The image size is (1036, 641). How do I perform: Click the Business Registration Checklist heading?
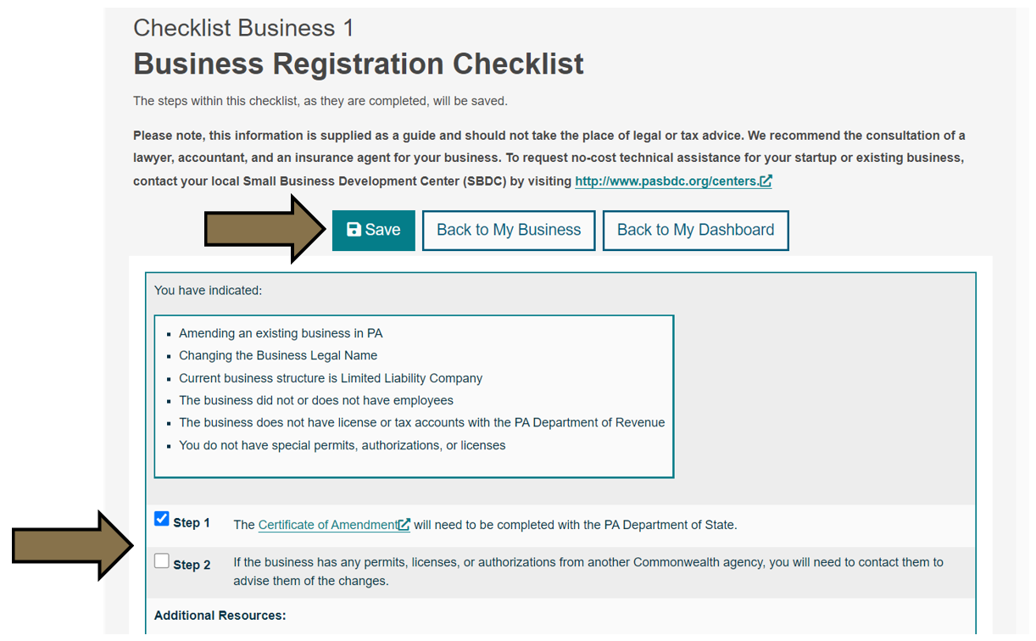point(358,63)
